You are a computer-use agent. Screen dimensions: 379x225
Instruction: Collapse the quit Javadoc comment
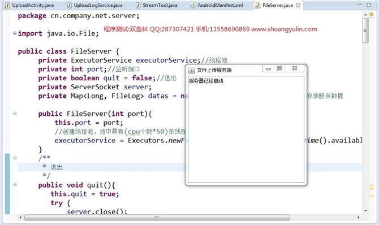[x=15, y=158]
